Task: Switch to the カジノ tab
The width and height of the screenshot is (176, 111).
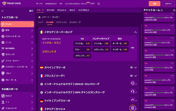Action: [x=72, y=10]
